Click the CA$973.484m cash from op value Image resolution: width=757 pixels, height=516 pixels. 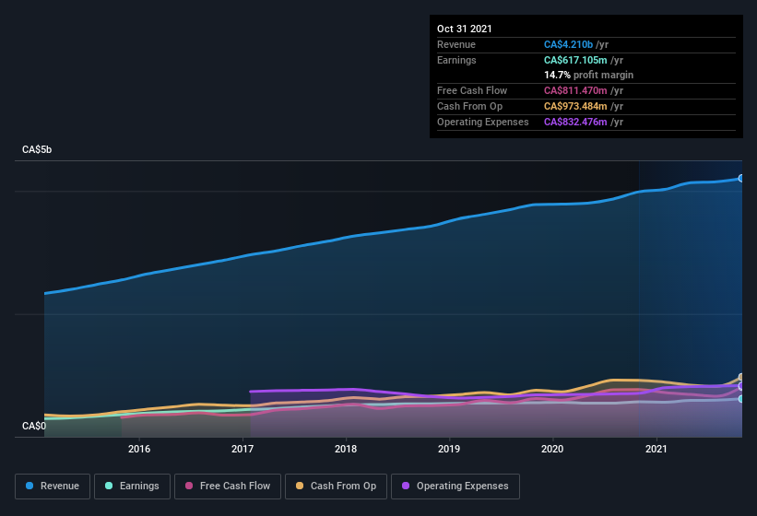click(x=575, y=106)
